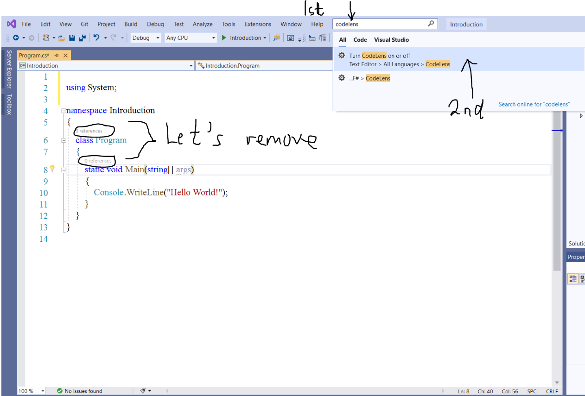Save the file with the single floppy icon
This screenshot has width=585, height=396.
tap(72, 38)
